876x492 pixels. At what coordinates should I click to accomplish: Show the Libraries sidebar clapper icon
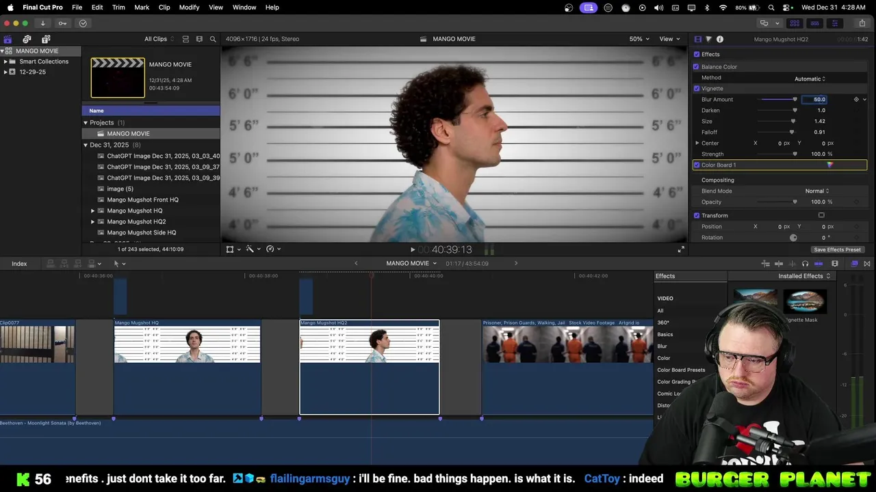8,39
